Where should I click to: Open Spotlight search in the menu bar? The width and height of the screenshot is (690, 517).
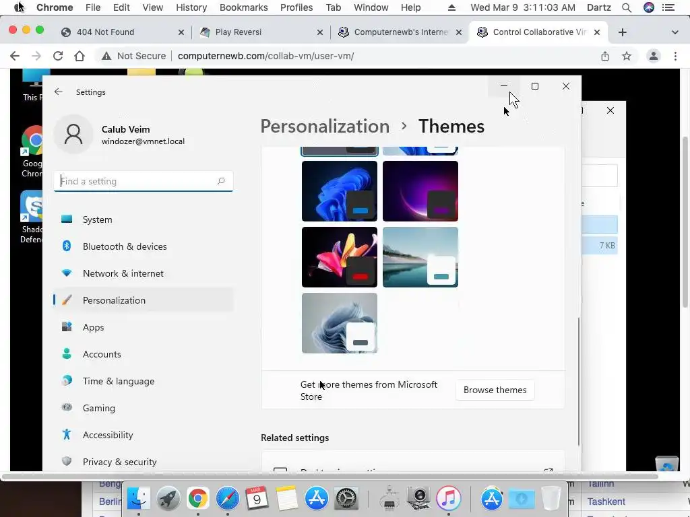coord(627,7)
